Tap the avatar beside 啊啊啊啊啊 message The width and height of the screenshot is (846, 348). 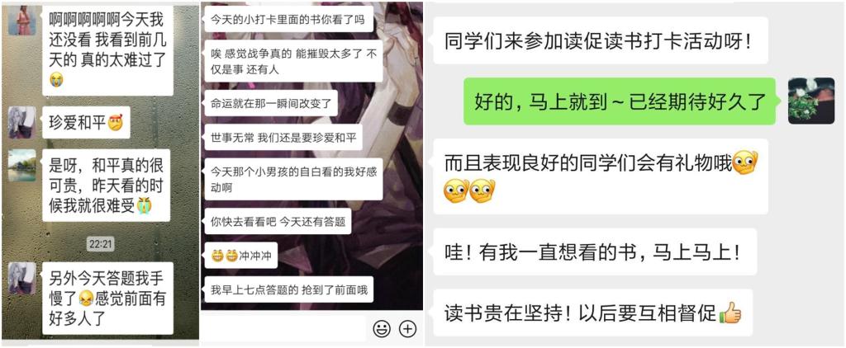coord(22,21)
